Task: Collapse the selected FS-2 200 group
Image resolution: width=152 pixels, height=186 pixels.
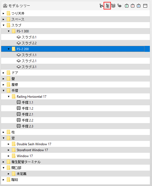Action: pyautogui.click(x=9, y=49)
